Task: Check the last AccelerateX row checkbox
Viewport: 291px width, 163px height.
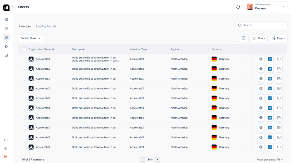Action: point(25,147)
